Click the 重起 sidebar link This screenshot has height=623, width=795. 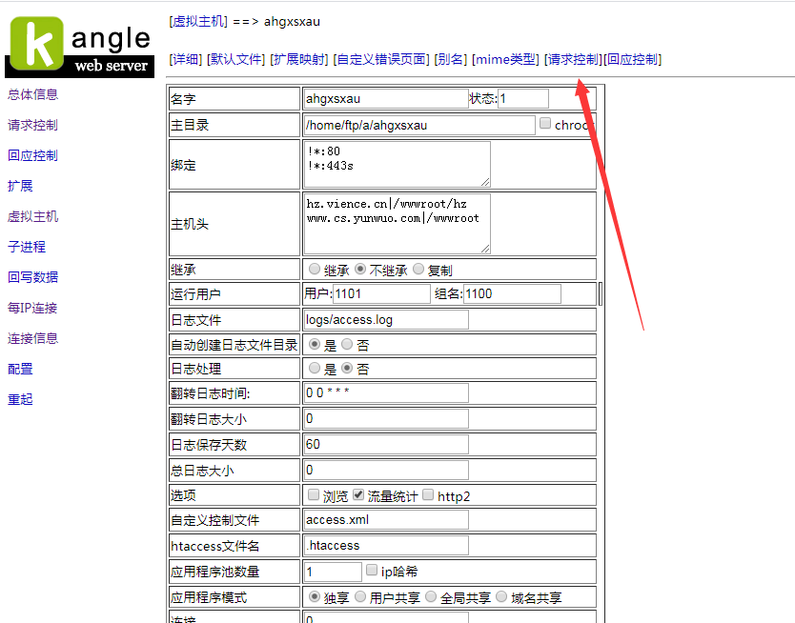21,399
